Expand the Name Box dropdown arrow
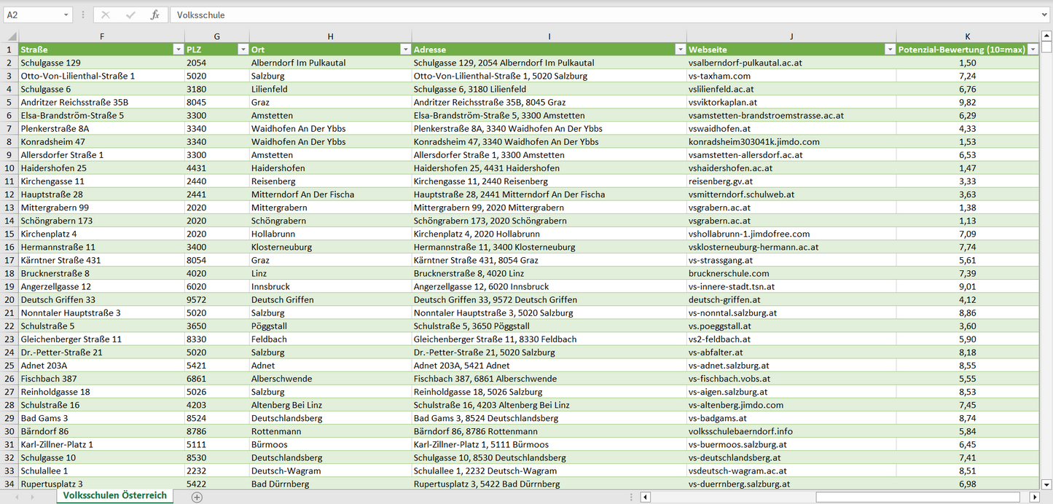Screen dimensions: 1053x504 [66, 15]
